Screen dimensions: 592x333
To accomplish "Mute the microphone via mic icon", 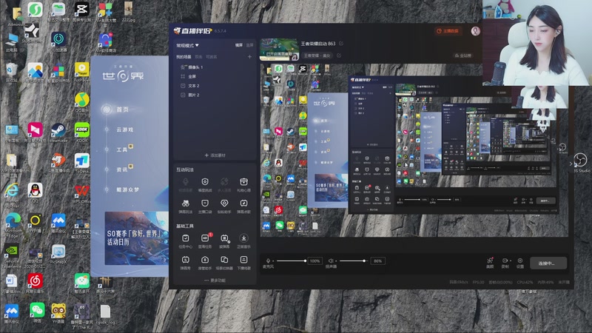I will coord(268,261).
